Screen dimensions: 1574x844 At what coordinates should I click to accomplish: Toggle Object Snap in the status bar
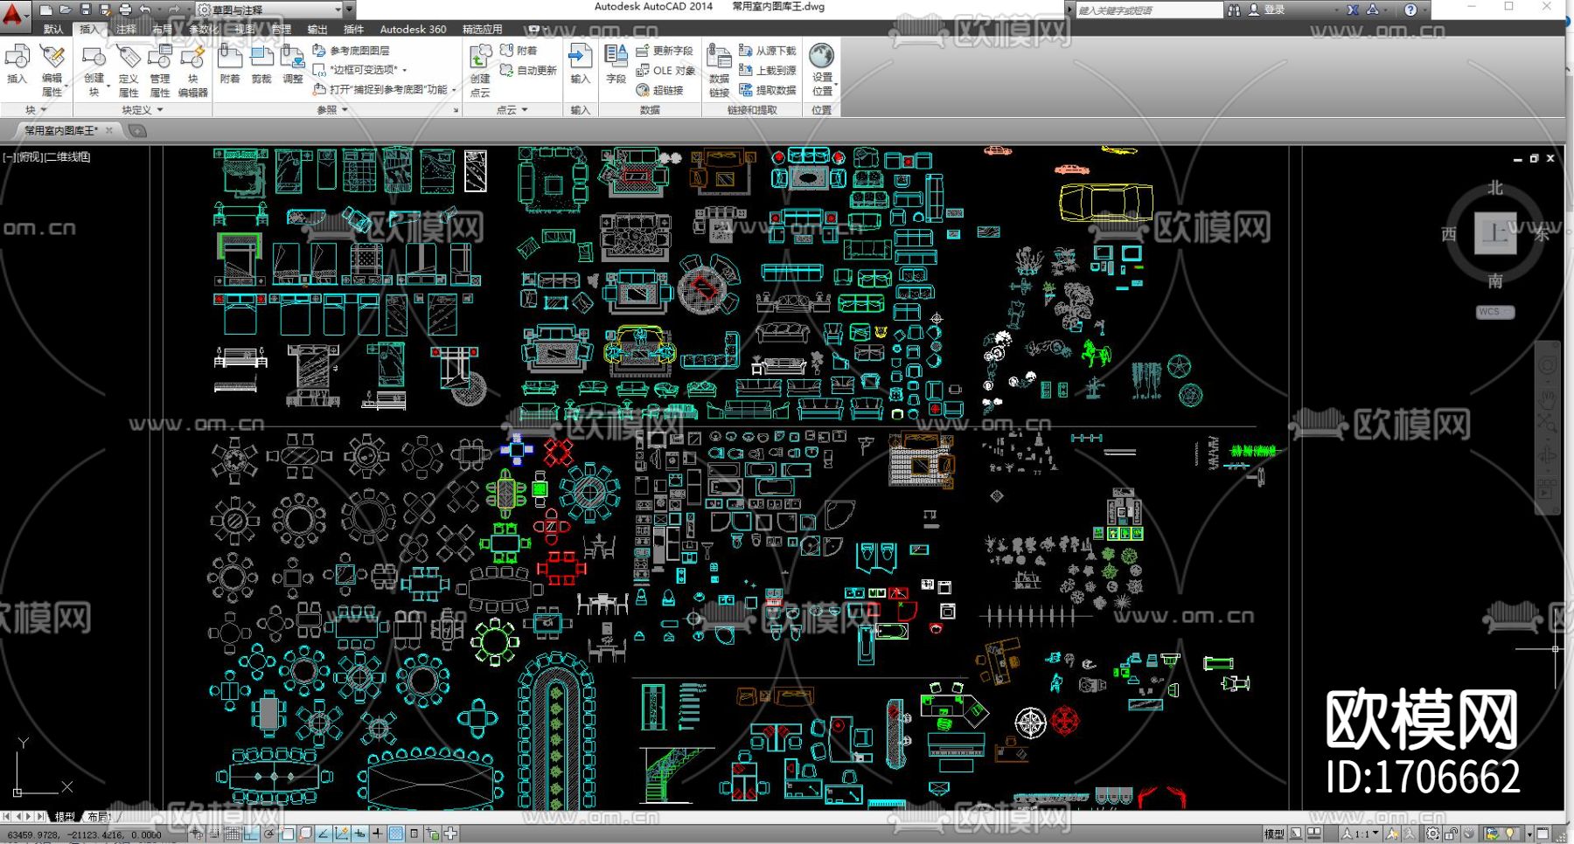288,834
